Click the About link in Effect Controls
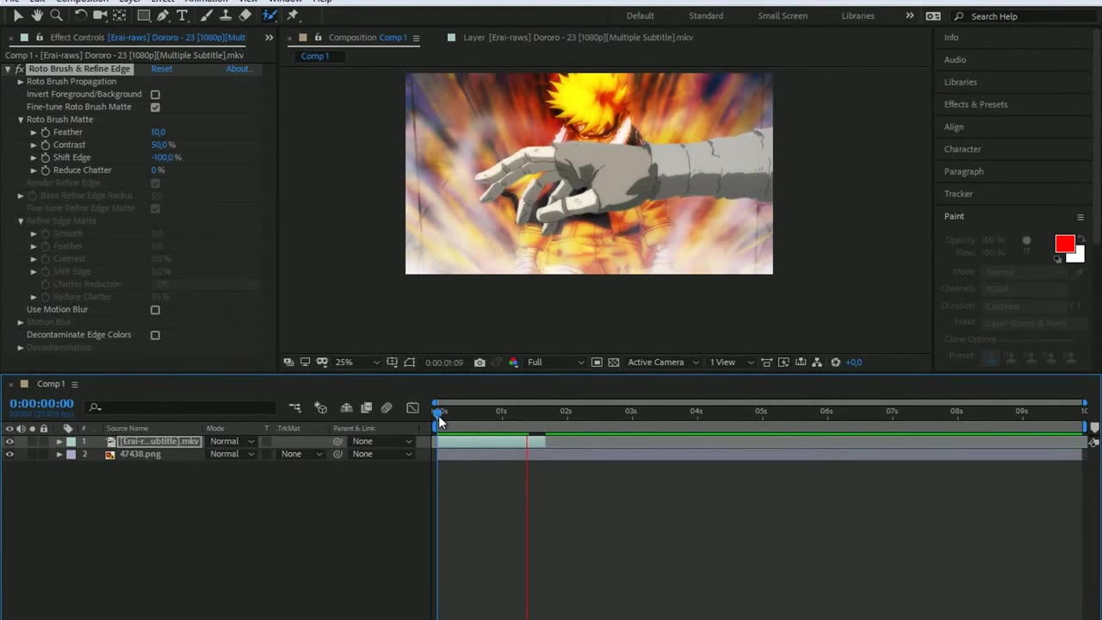The image size is (1102, 620). 238,69
